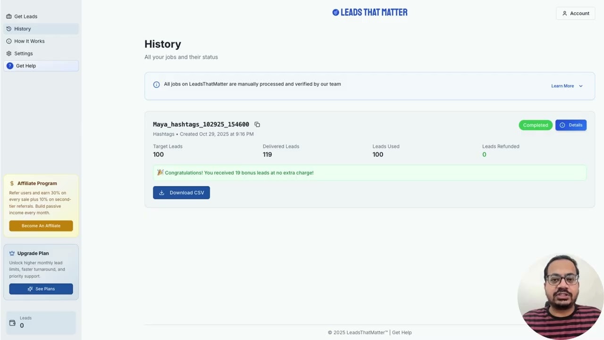Click the sparkle icon in See Plans
This screenshot has height=340, width=604.
[x=30, y=289]
